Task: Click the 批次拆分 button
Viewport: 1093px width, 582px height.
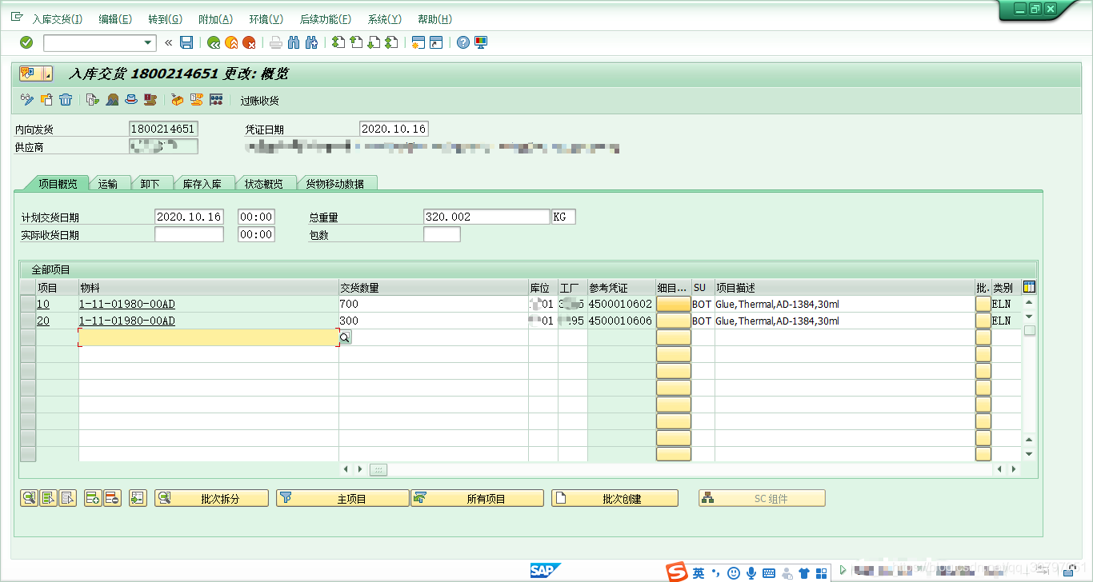Action: tap(211, 498)
